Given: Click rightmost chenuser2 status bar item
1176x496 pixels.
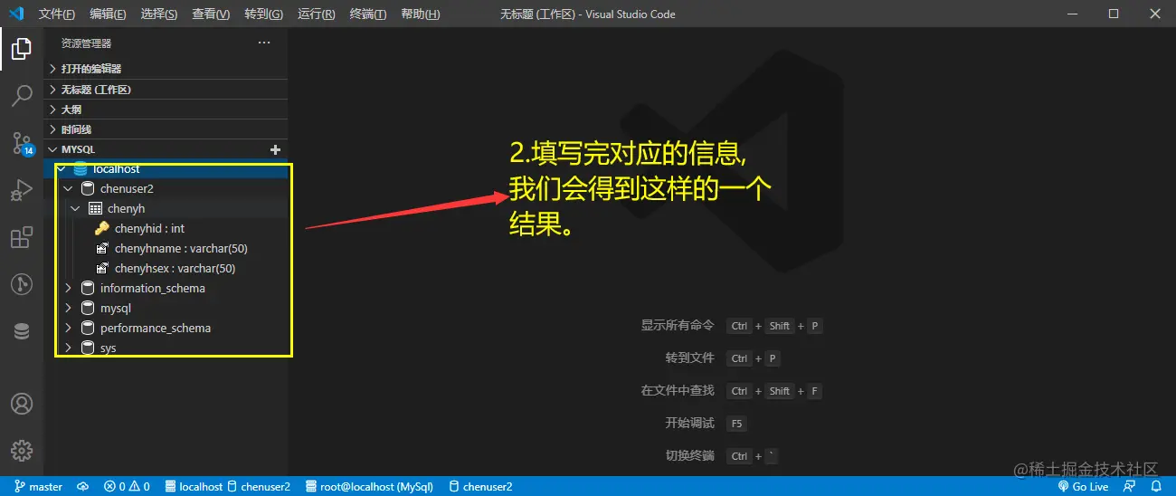Looking at the screenshot, I should (480, 487).
